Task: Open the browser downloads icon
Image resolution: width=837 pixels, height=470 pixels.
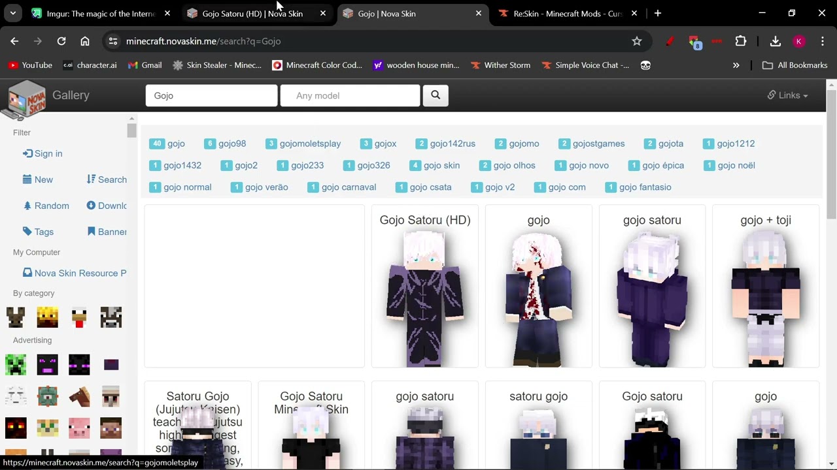Action: [776, 41]
